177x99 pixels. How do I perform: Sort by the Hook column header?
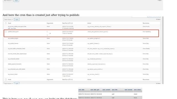point(10,23)
